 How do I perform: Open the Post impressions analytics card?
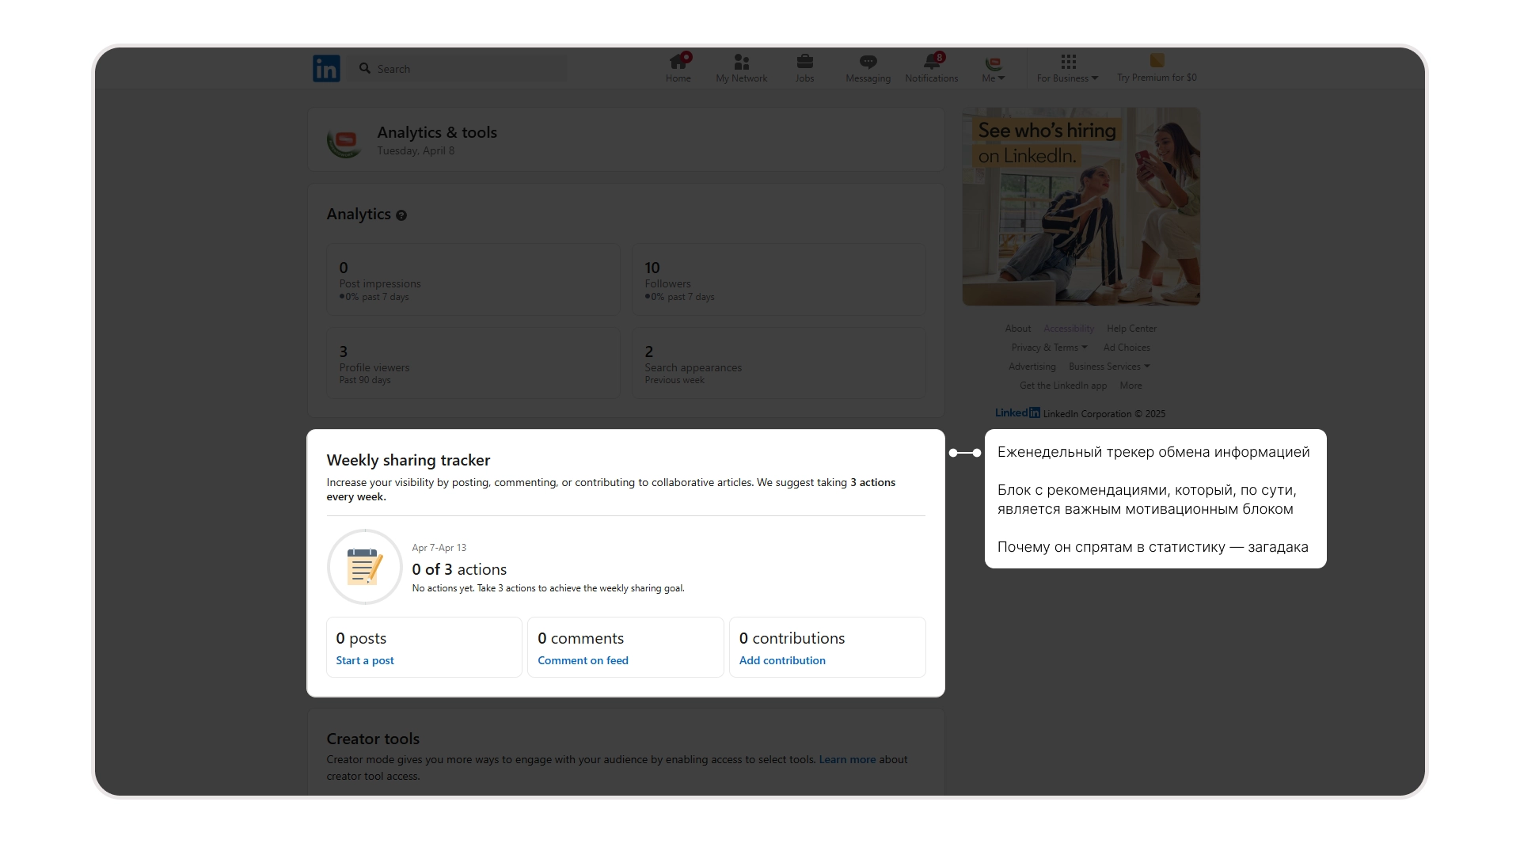pos(473,280)
